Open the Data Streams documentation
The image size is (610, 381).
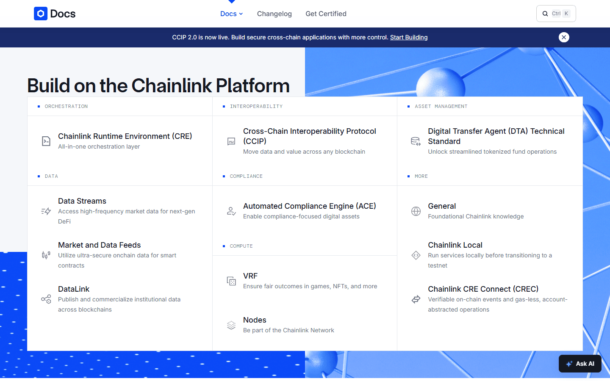tap(82, 201)
